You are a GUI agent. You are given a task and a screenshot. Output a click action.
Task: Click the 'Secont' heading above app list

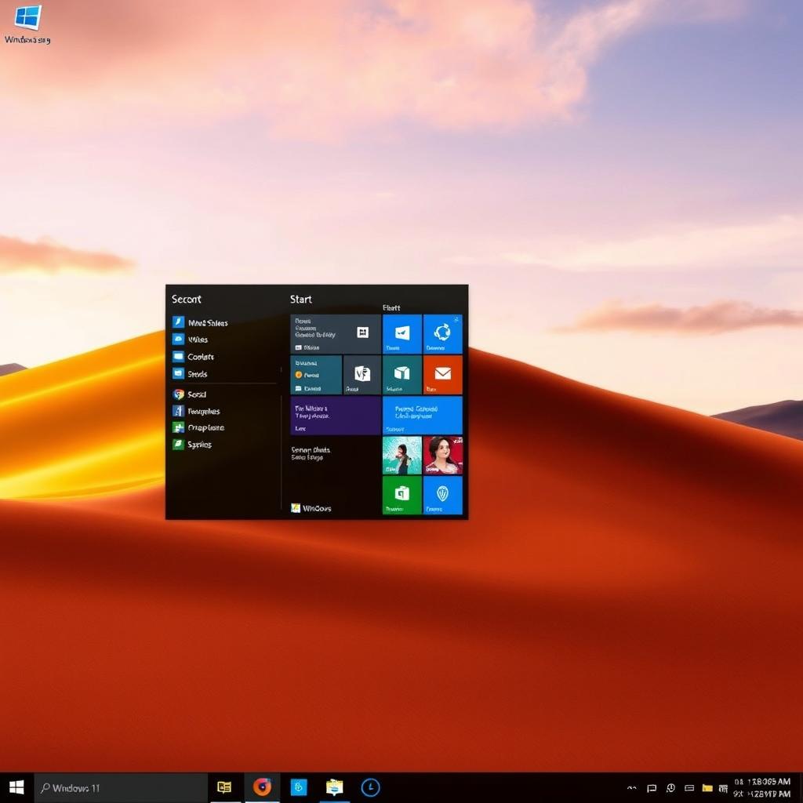187,299
